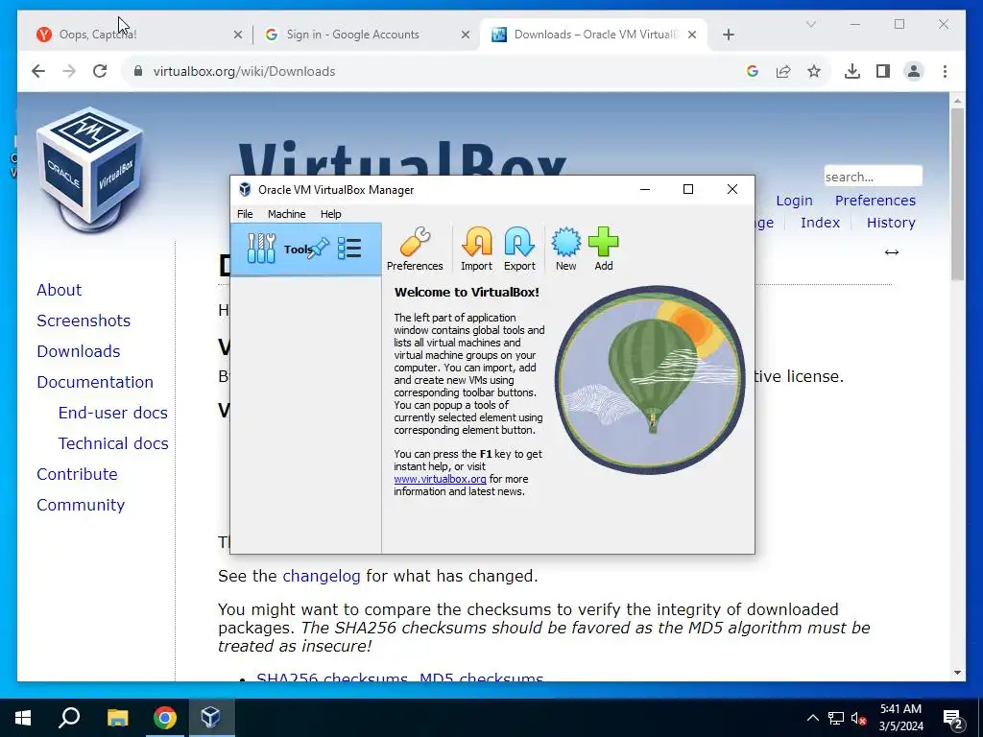Screen dimensions: 983x737
Task: Open the History link on the website
Action: 891,223
